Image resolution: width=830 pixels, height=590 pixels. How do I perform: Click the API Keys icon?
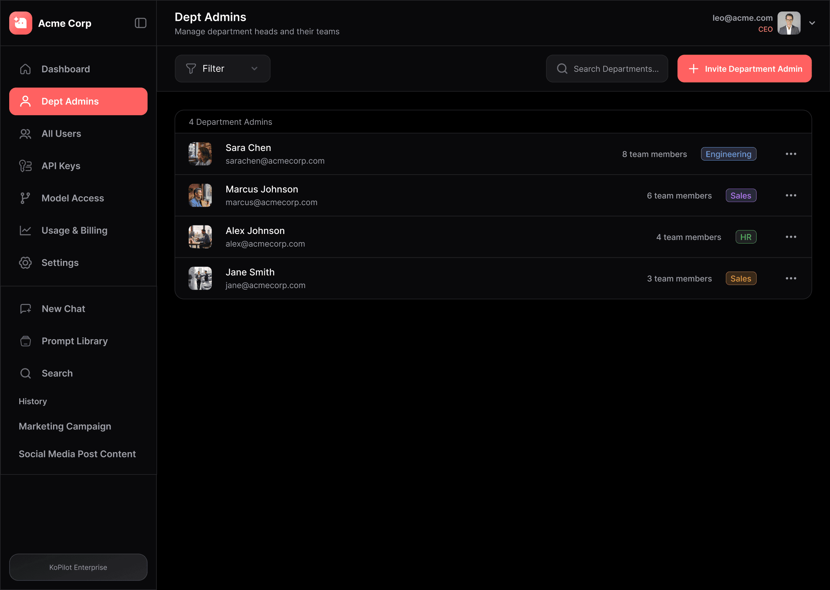(x=25, y=166)
